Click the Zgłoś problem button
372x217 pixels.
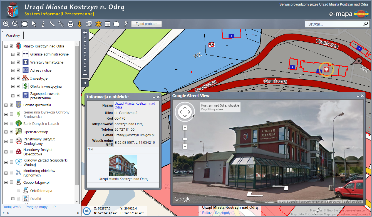coord(147,24)
